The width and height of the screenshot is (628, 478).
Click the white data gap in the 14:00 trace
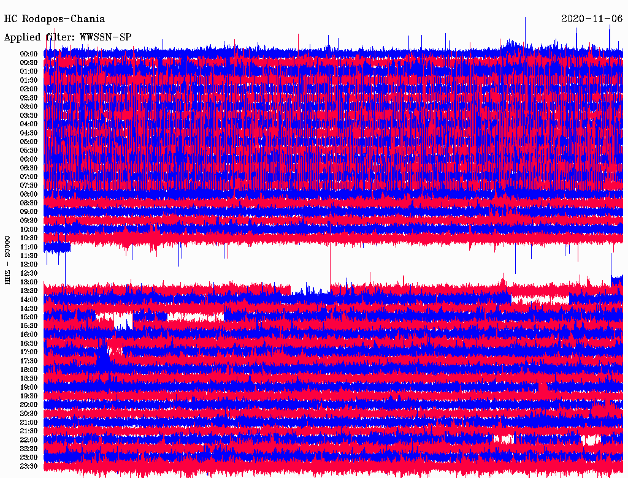(x=540, y=300)
